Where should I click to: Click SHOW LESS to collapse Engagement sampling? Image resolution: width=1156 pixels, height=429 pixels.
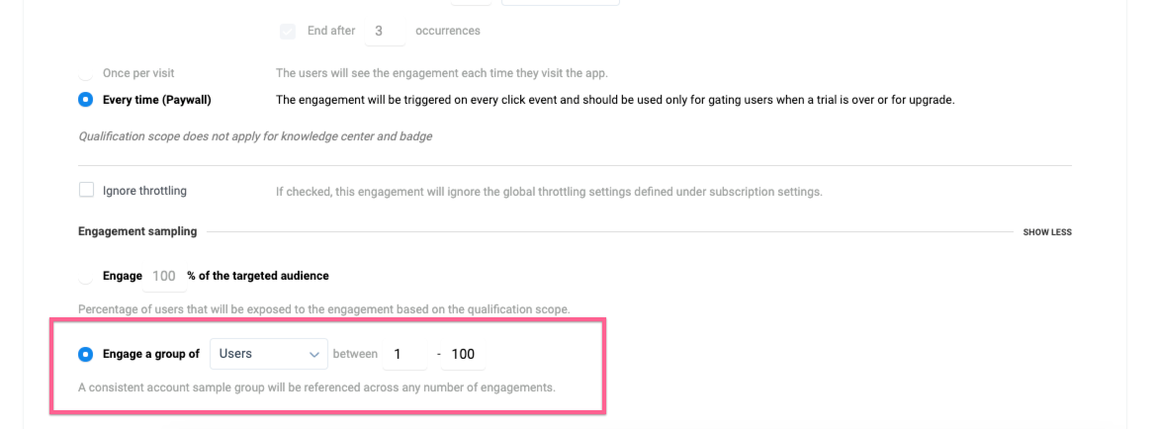coord(1047,232)
